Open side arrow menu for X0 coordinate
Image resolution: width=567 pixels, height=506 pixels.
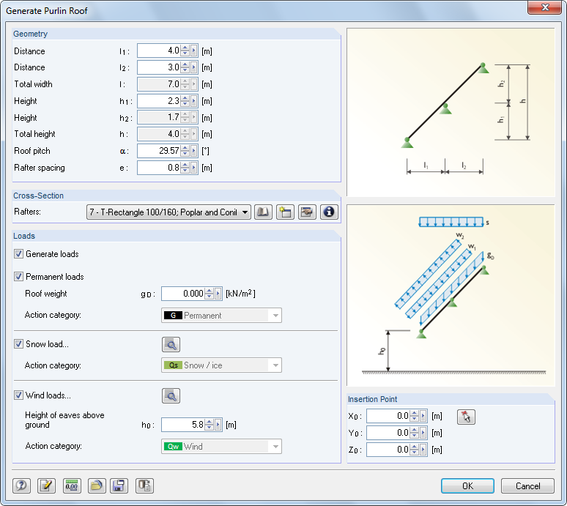click(423, 416)
